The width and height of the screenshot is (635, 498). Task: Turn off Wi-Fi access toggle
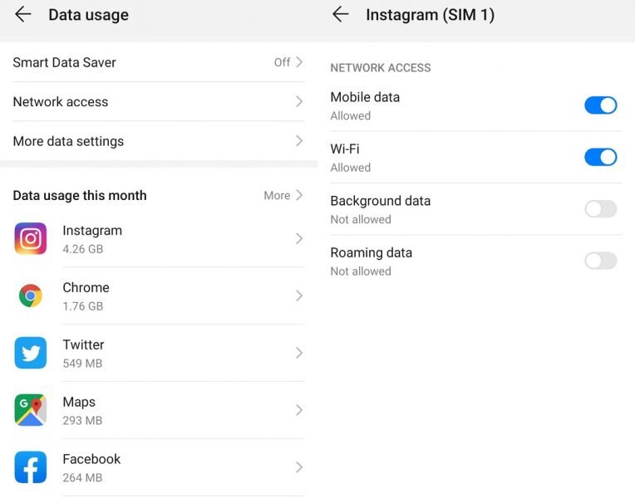[x=600, y=157]
